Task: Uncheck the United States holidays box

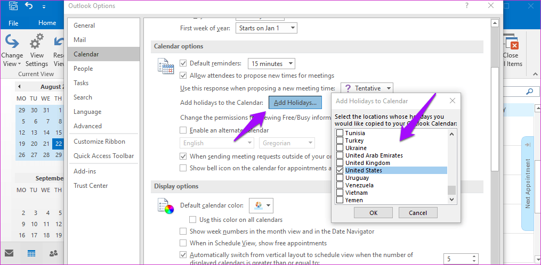Action: [x=340, y=170]
